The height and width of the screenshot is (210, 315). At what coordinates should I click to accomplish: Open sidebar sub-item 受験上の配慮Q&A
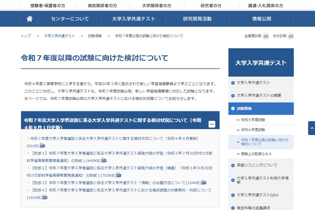pos(261,154)
